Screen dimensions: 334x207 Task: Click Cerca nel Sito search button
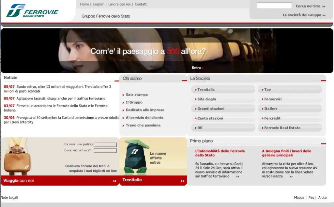(x=311, y=6)
